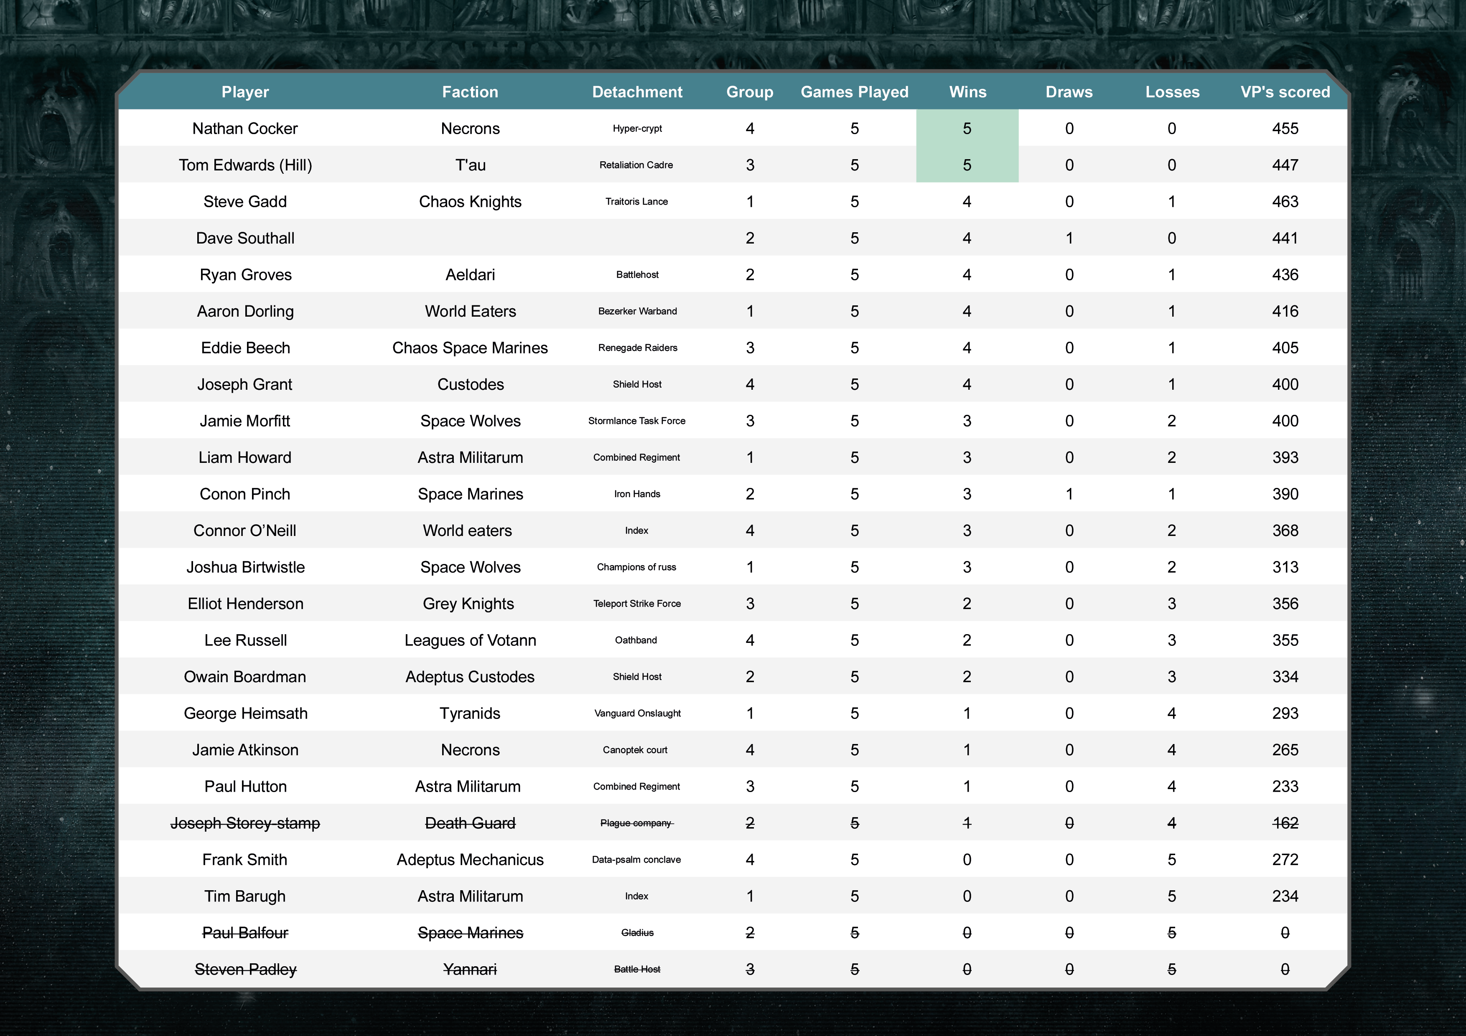Screen dimensions: 1466x1036
Task: Click the Champions of russ detachment cell
Action: pos(636,567)
